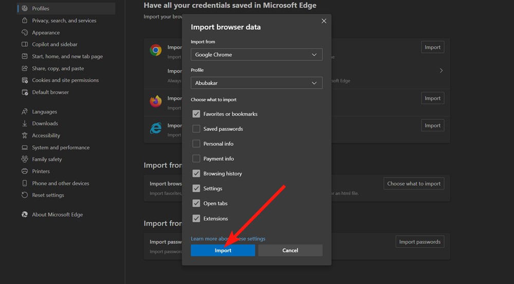
Task: Click the Languages icon in sidebar
Action: click(x=25, y=112)
